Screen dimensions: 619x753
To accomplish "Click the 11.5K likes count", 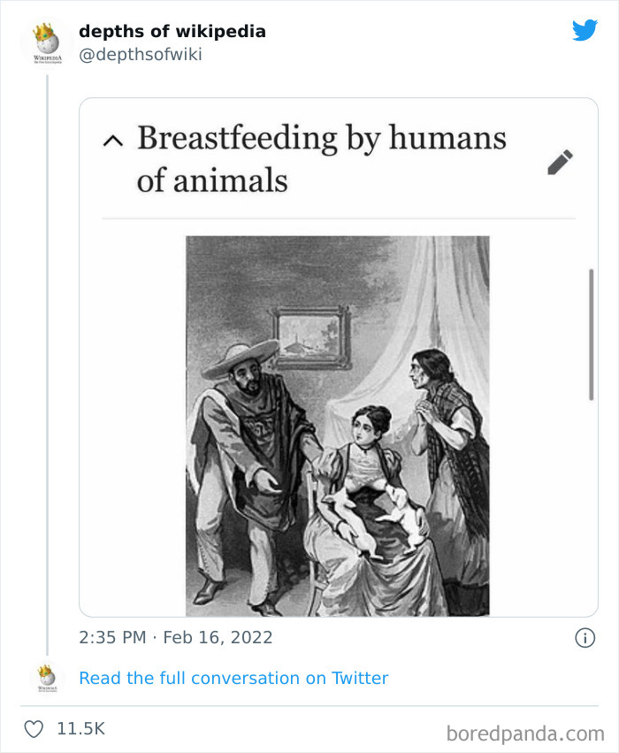I will 80,729.
